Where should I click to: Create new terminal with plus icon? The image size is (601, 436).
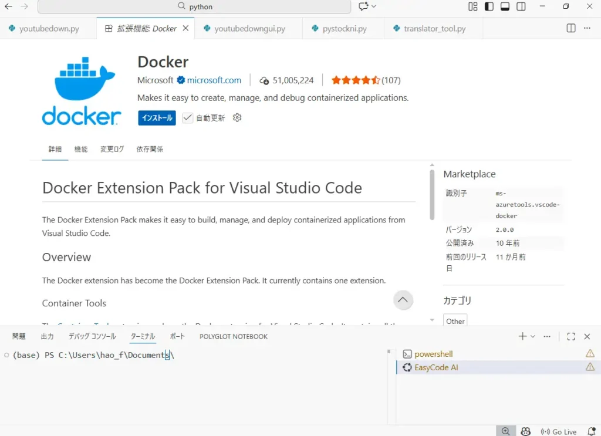[x=522, y=336]
